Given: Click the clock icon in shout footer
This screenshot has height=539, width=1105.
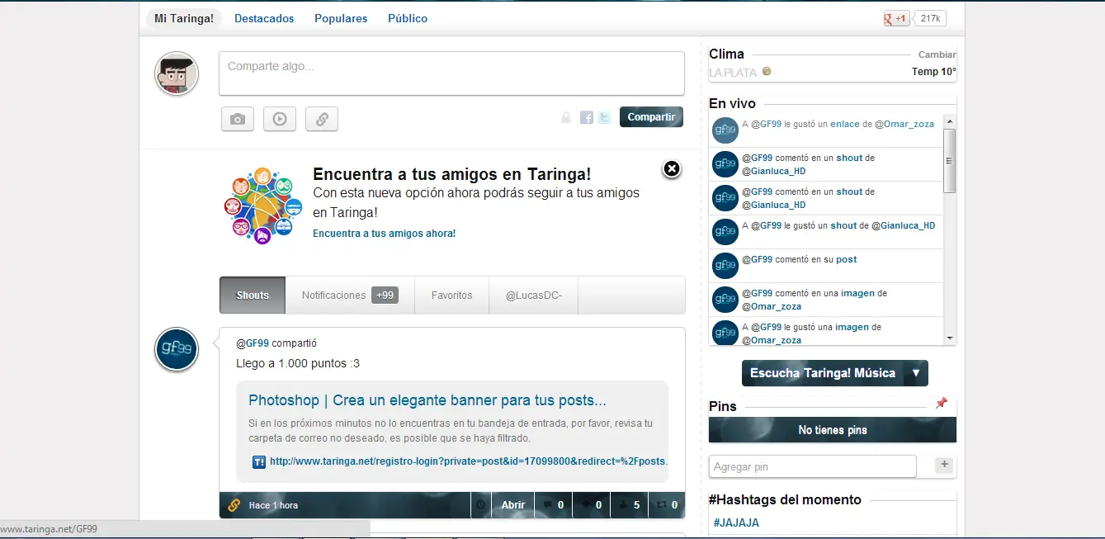Looking at the screenshot, I should tap(481, 505).
